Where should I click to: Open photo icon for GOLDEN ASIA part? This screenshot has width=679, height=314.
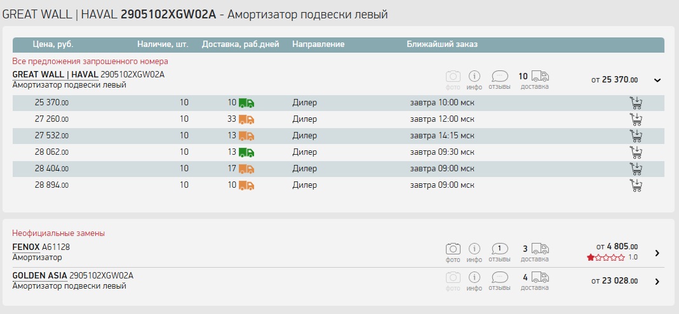click(453, 277)
